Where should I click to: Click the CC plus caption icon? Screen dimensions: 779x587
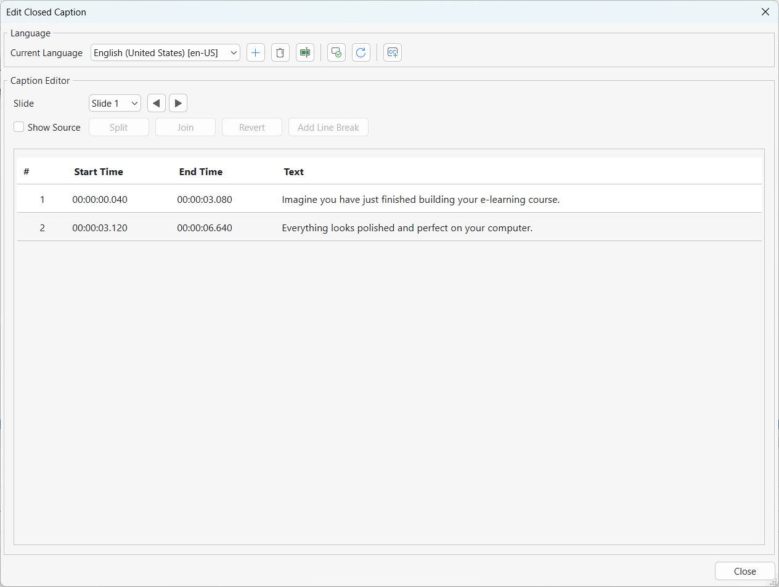[x=393, y=52]
